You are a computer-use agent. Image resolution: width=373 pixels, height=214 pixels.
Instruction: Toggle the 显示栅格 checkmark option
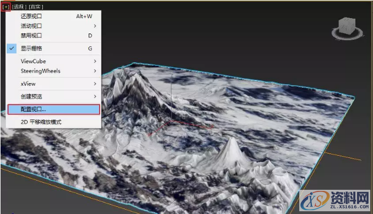tap(53, 48)
